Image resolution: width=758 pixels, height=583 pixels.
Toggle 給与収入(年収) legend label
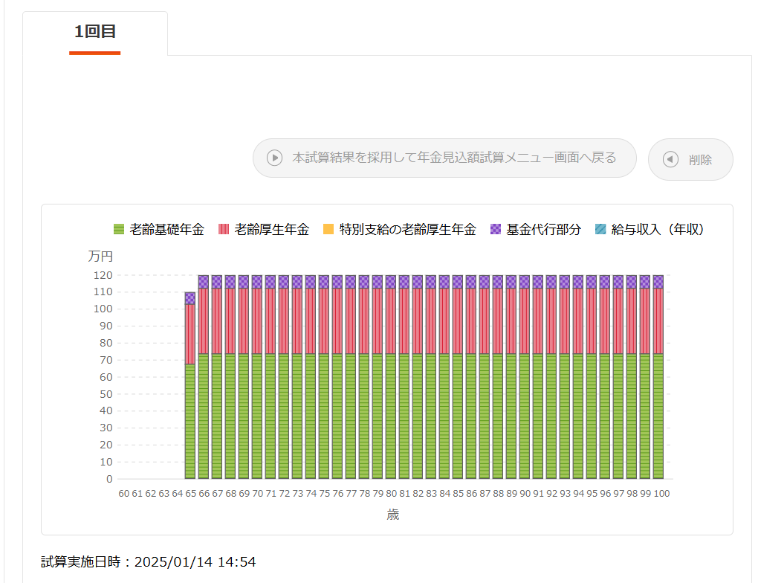click(657, 230)
